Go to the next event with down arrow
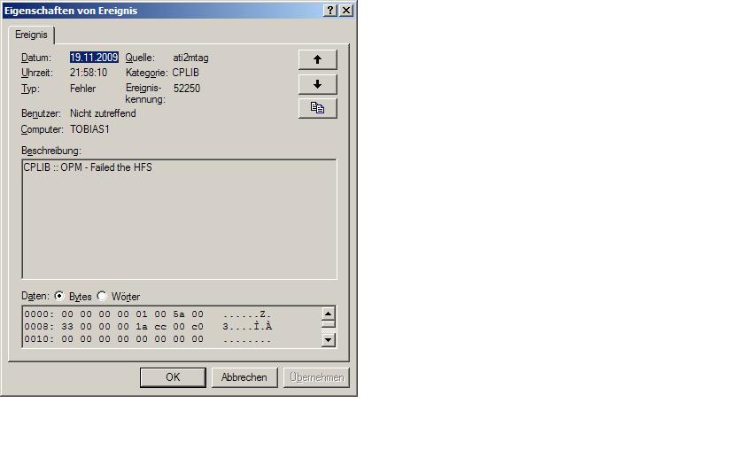This screenshot has height=465, width=744. (x=317, y=84)
